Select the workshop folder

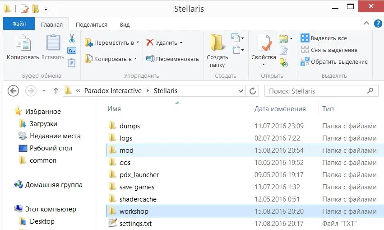pyautogui.click(x=245, y=211)
